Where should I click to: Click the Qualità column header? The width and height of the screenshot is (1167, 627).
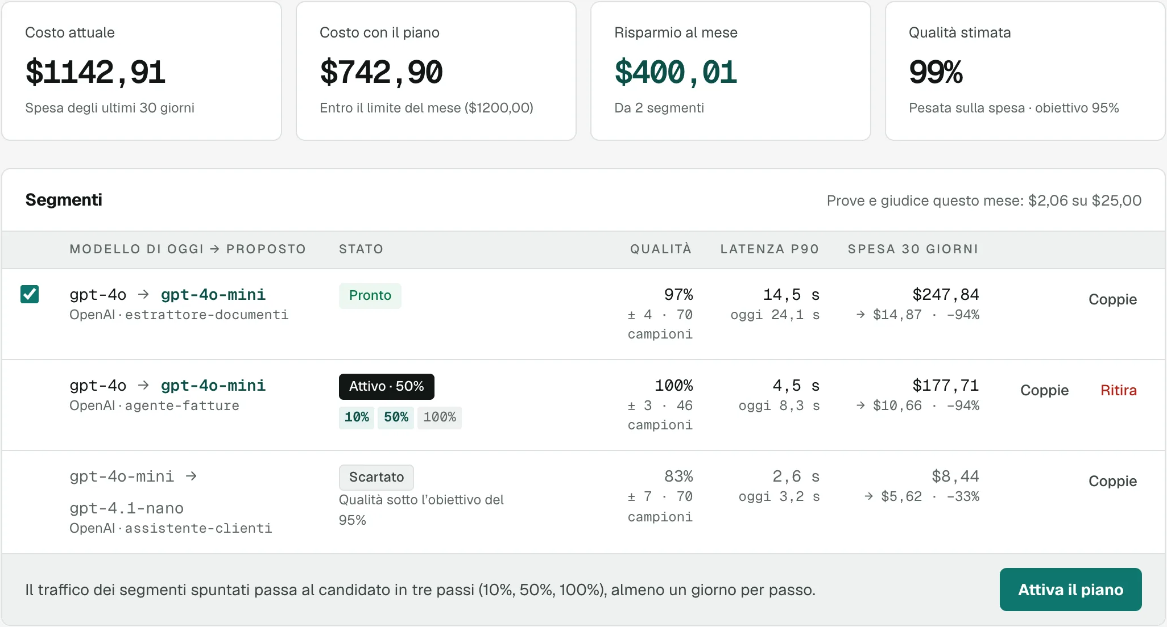661,249
